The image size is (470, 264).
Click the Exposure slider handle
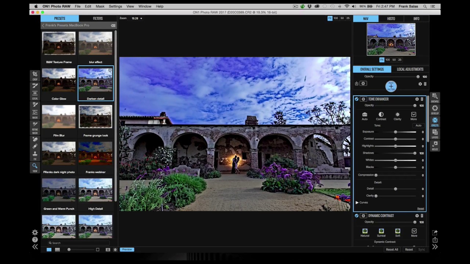(x=395, y=132)
